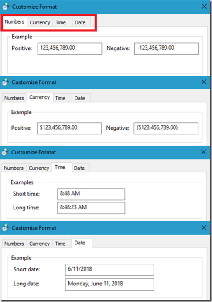Click Negative field showing -123,456,789.00

click(167, 48)
